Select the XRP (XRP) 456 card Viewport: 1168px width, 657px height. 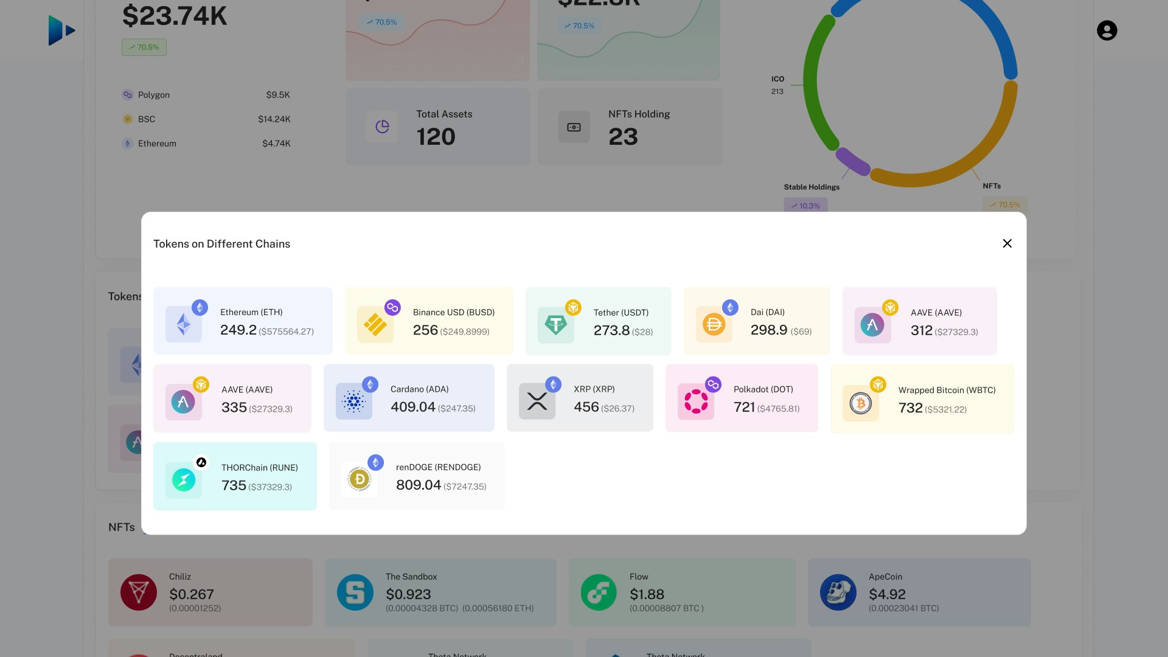(580, 398)
